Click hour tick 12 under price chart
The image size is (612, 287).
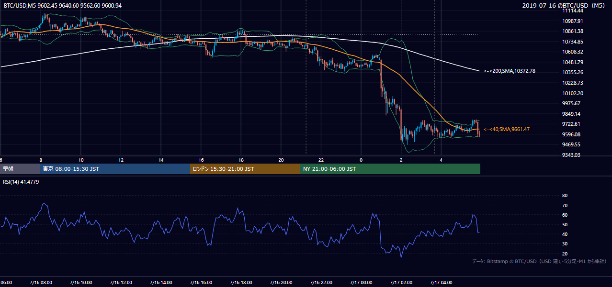[x=121, y=160]
